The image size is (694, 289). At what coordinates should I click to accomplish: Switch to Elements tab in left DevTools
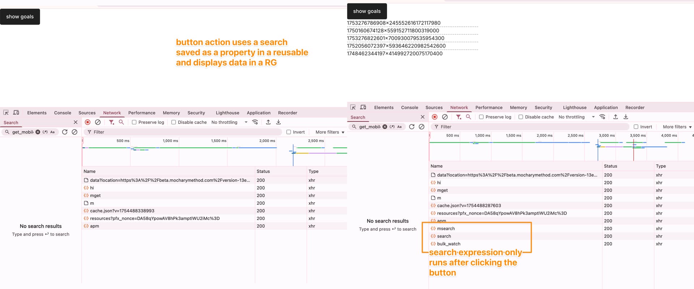pyautogui.click(x=37, y=113)
